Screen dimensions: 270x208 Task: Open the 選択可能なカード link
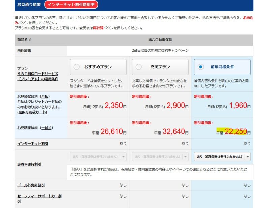32,112
